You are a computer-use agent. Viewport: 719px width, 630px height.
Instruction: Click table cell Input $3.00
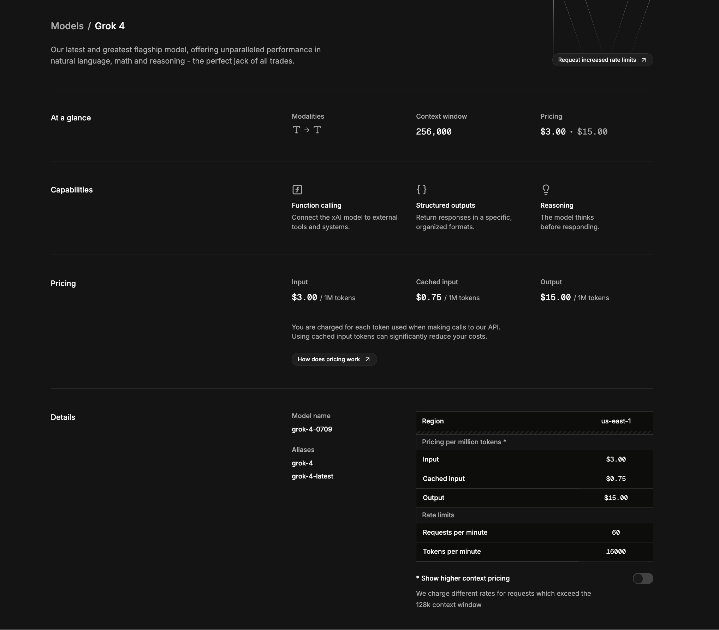[x=616, y=459]
